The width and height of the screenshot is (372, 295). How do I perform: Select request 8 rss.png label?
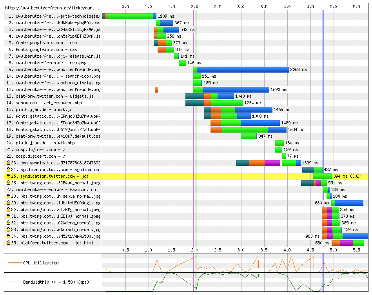coord(47,63)
